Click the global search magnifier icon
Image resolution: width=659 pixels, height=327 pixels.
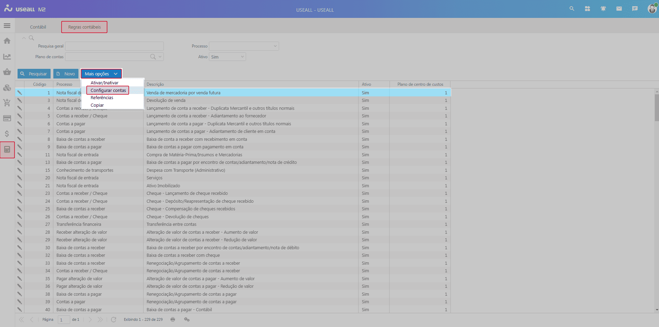tap(572, 8)
